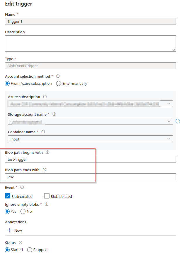
Task: Open Ignore empty blobs info tooltip
Action: tap(47, 204)
